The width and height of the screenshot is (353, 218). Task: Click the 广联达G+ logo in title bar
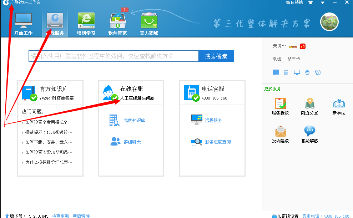point(6,2)
